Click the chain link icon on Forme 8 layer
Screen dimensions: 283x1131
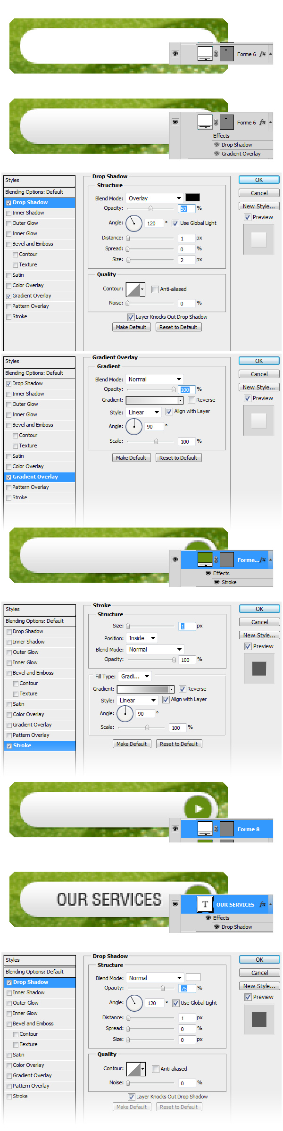(216, 829)
